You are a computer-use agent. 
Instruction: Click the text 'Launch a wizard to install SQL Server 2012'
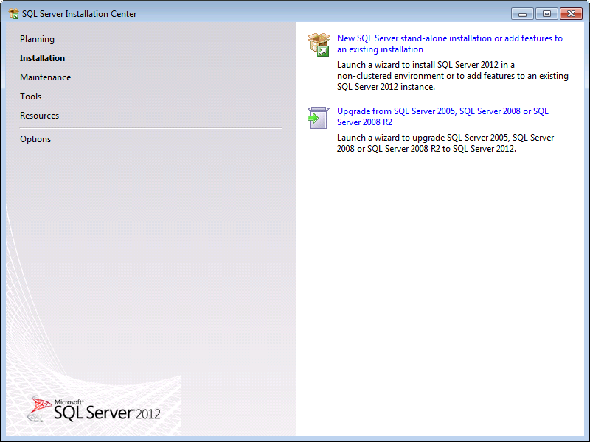tap(417, 65)
